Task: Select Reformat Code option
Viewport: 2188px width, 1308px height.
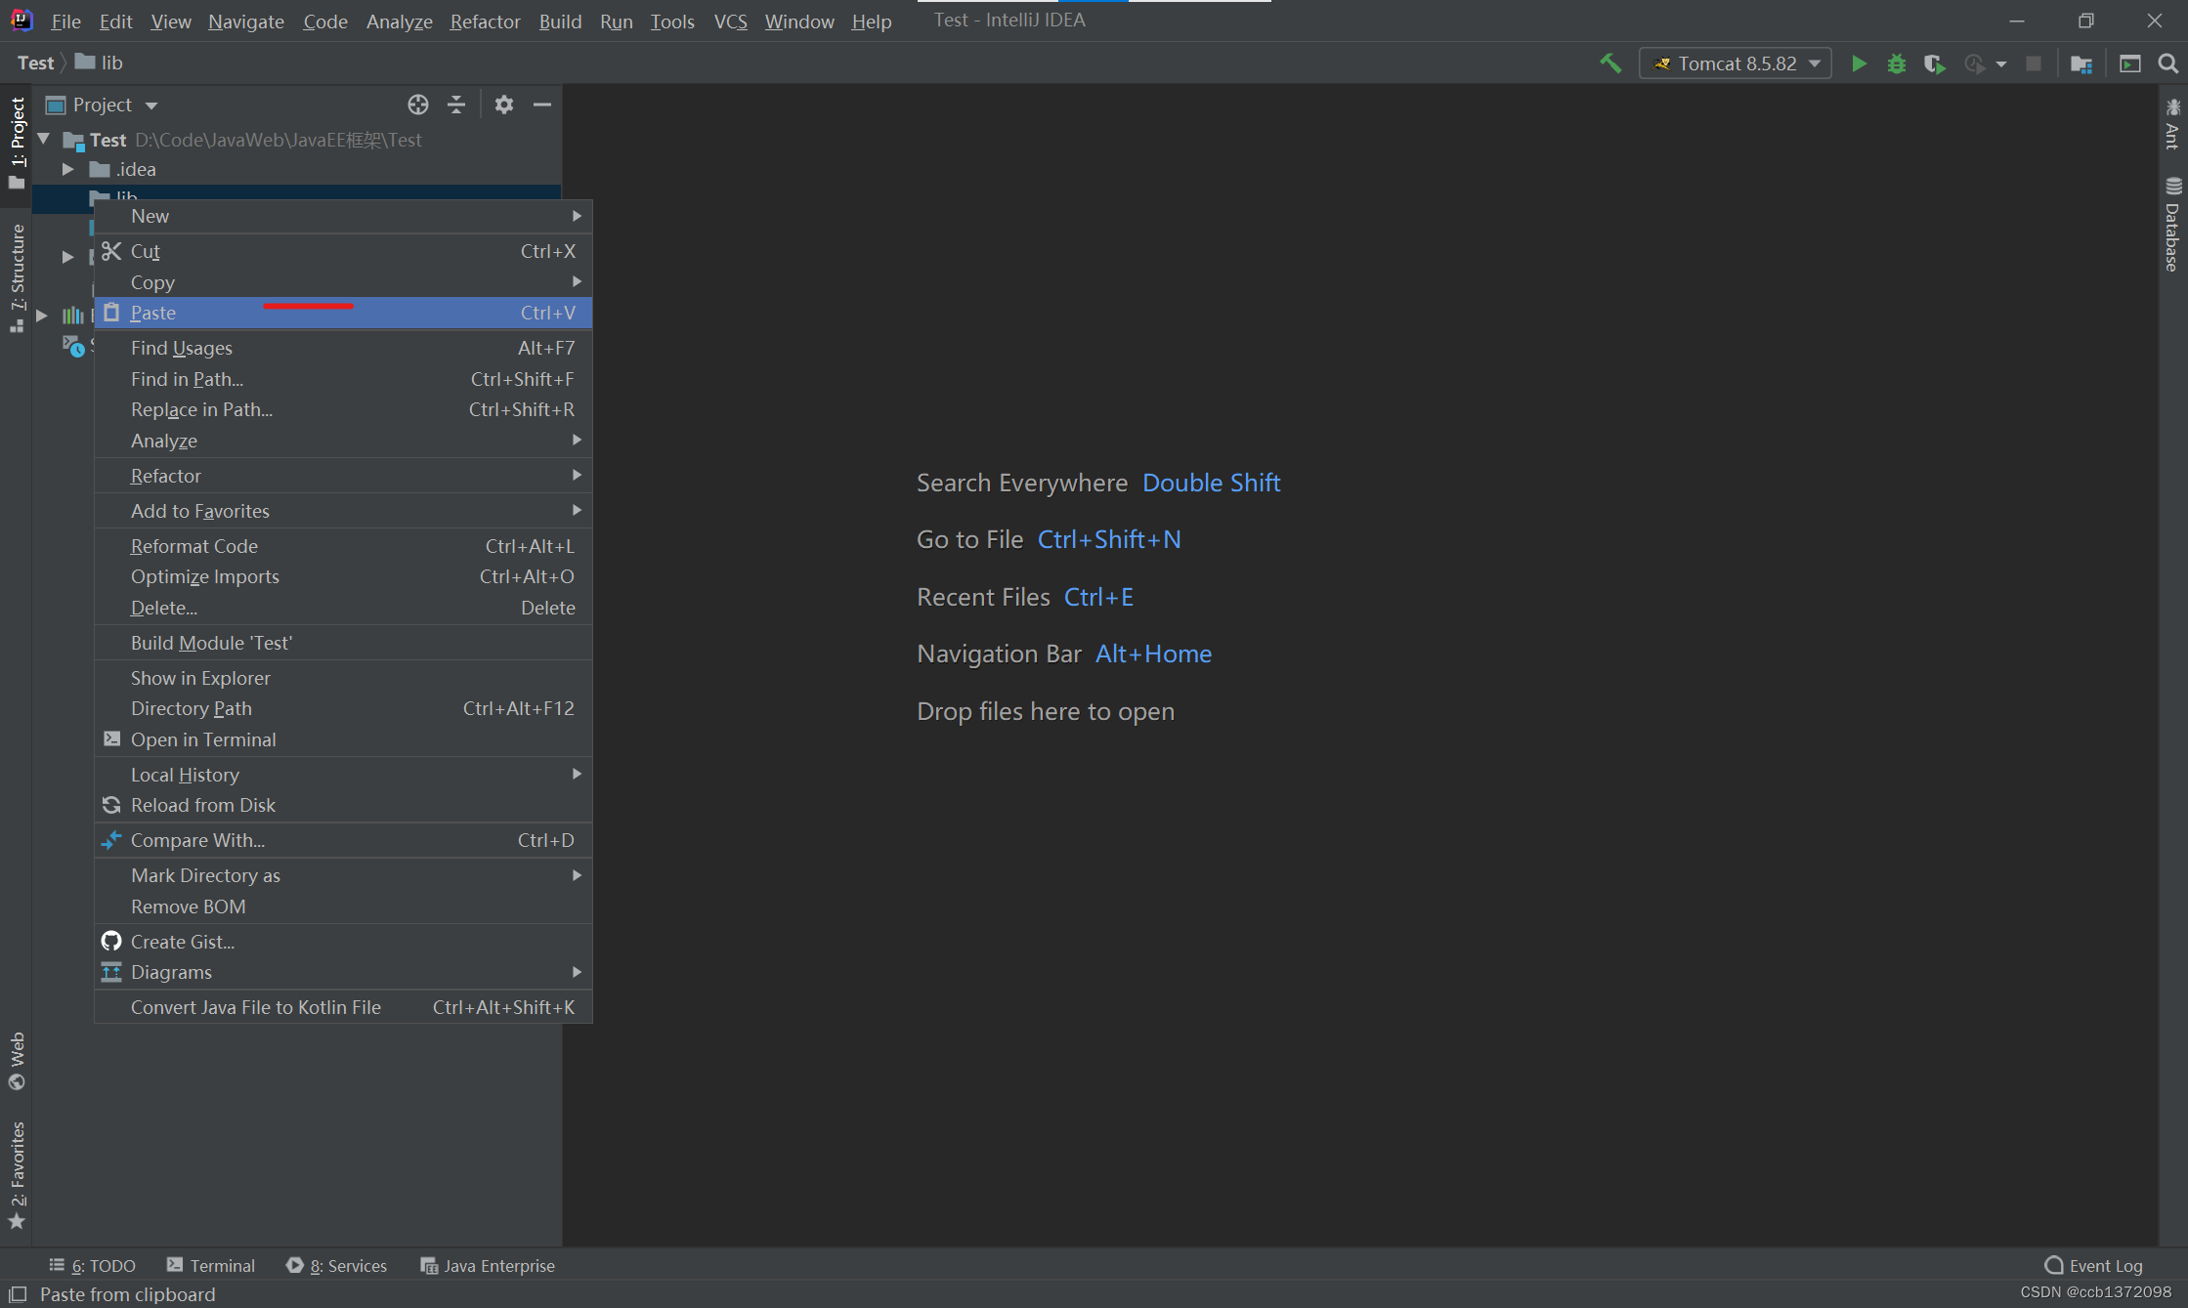Action: (343, 546)
